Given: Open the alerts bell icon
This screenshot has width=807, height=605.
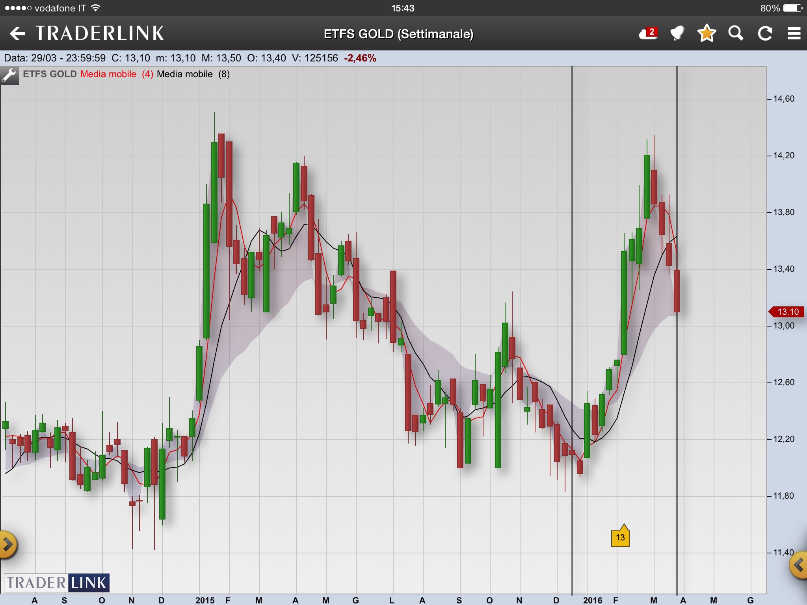Looking at the screenshot, I should pyautogui.click(x=677, y=33).
